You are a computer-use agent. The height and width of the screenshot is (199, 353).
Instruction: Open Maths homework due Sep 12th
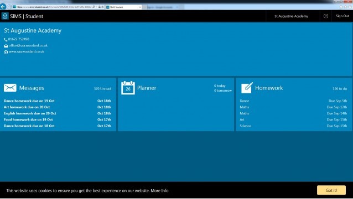point(293,107)
